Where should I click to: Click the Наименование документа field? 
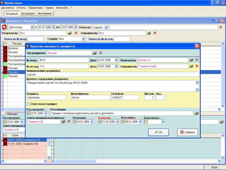(x=113, y=74)
